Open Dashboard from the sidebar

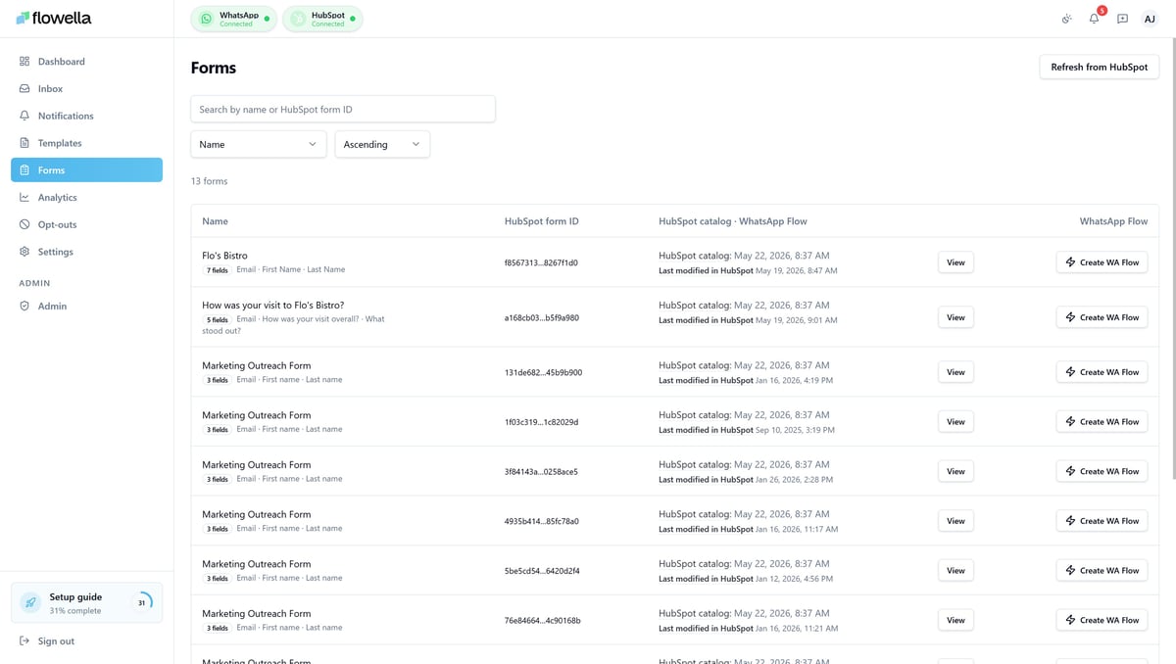tap(86, 62)
